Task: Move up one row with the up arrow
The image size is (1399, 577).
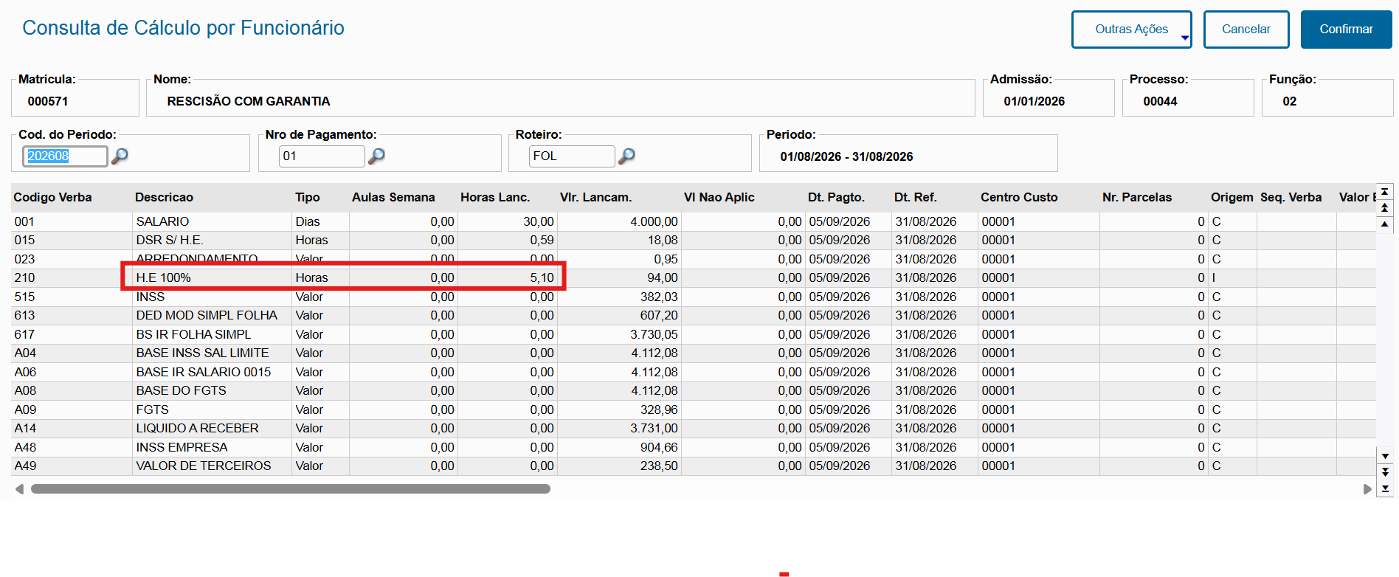Action: (x=1385, y=224)
